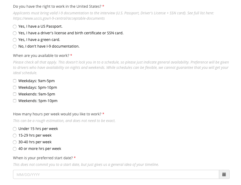The image size is (241, 185).
Task: Select "30-40 hrs per week"
Action: [x=15, y=142]
